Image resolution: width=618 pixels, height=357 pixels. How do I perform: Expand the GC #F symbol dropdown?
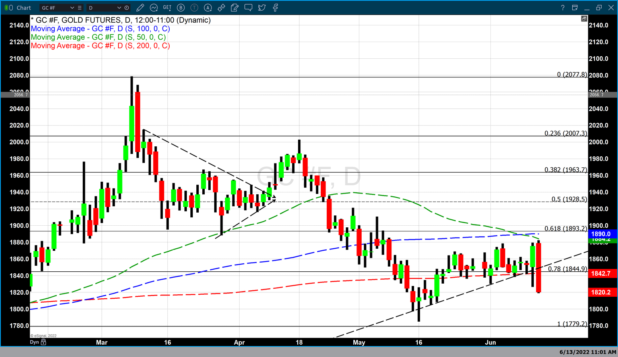tap(72, 8)
